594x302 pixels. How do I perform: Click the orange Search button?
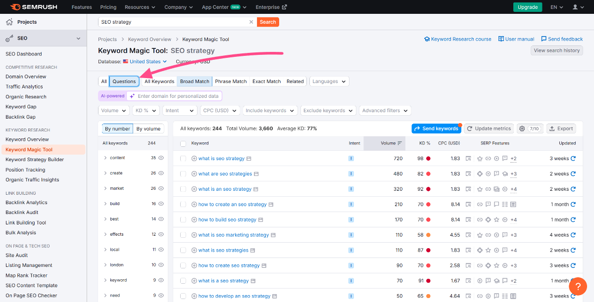click(x=268, y=22)
